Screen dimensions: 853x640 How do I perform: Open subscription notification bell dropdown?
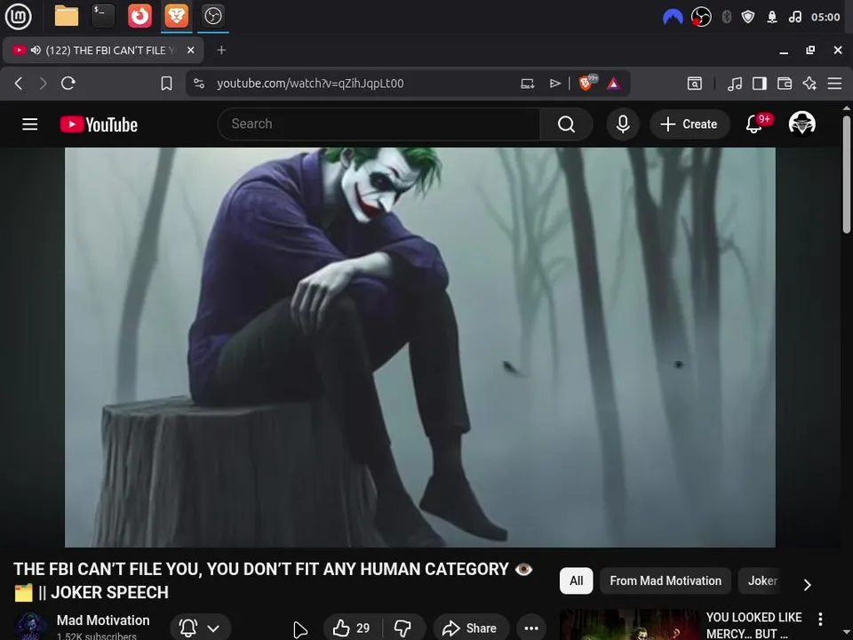pyautogui.click(x=200, y=628)
